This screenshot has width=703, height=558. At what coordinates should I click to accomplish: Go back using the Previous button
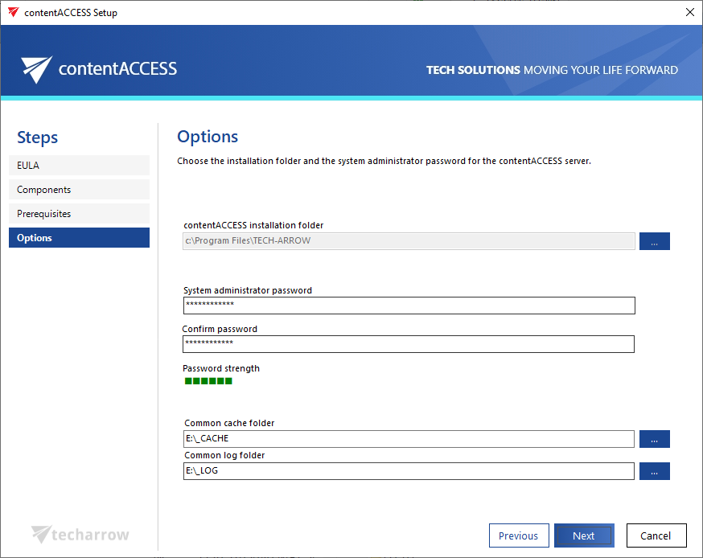pos(519,535)
